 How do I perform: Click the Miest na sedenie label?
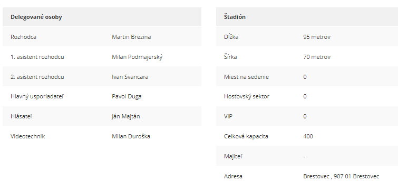pyautogui.click(x=246, y=77)
